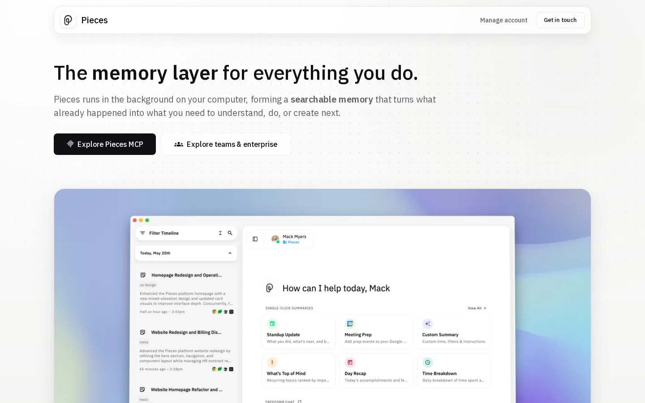The image size is (645, 403).
Task: Click the '45 minutes ago ~ 2:18pm' timestamp
Action: 161,369
